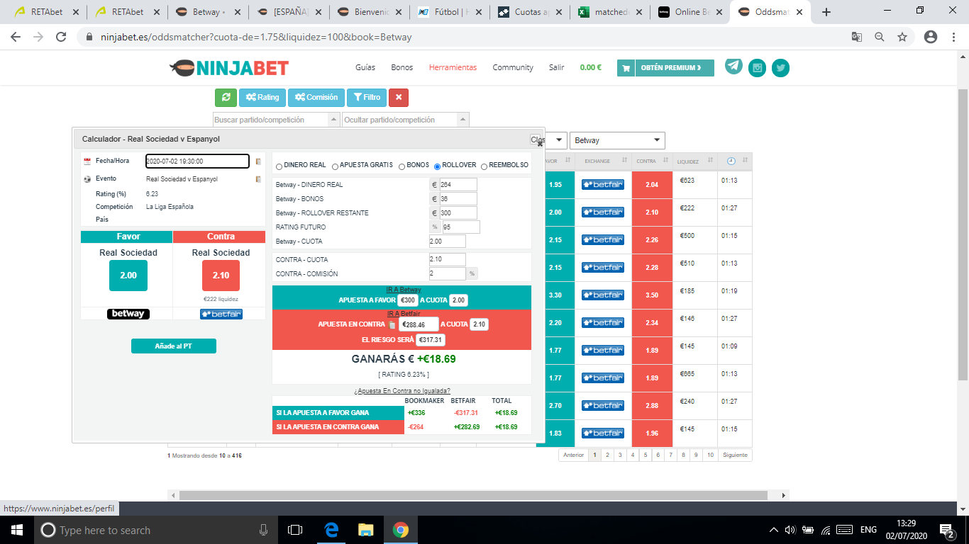Open the Chrome profile avatar icon
The width and height of the screenshot is (969, 544).
931,37
